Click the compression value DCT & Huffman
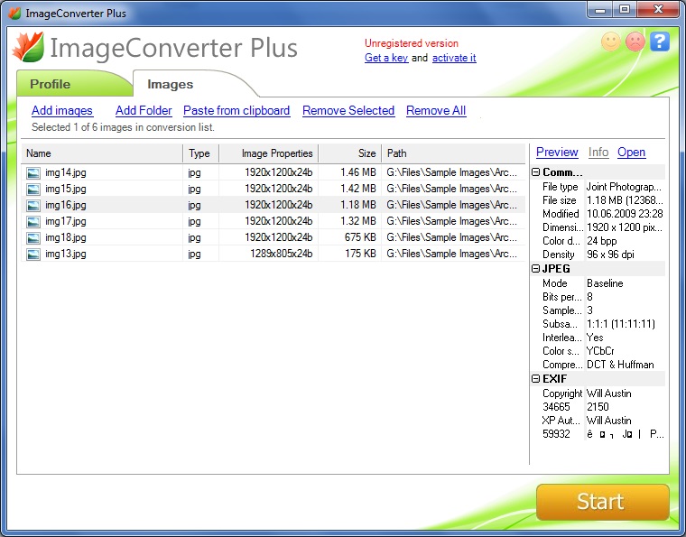686x537 pixels. point(620,365)
